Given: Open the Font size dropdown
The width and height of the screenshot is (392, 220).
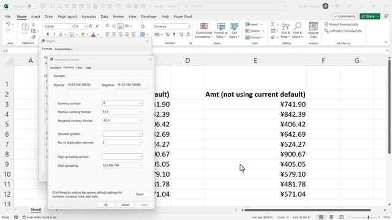Looking at the screenshot, I should point(86,26).
